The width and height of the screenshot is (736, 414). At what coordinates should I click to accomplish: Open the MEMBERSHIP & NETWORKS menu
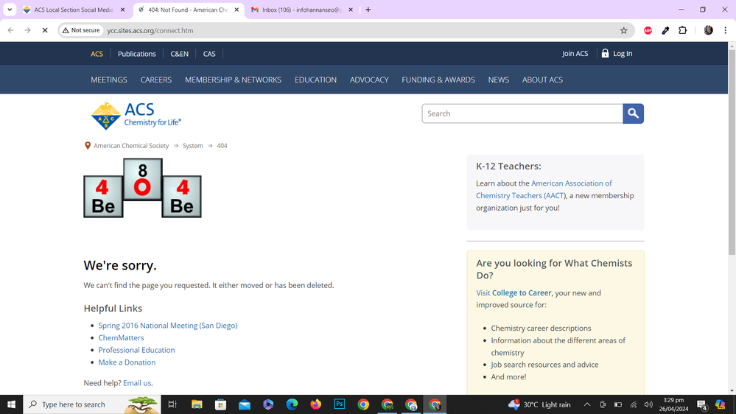[x=233, y=80]
